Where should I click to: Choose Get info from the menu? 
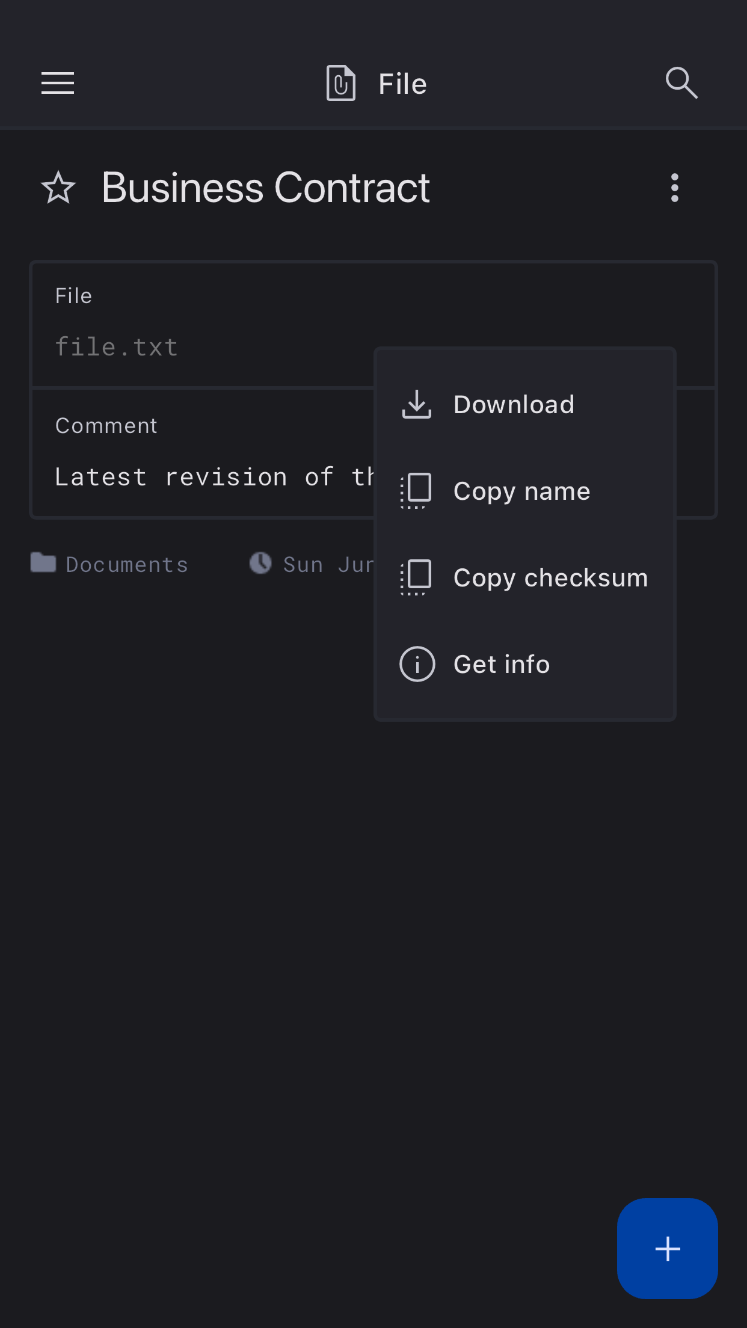[501, 665]
